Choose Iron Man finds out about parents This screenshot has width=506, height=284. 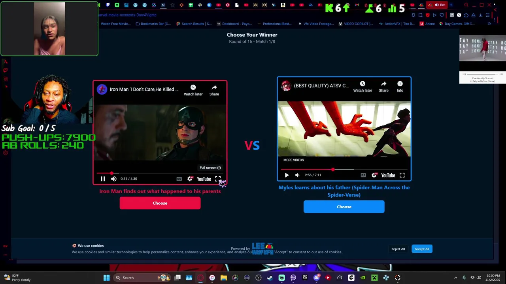coord(160,203)
